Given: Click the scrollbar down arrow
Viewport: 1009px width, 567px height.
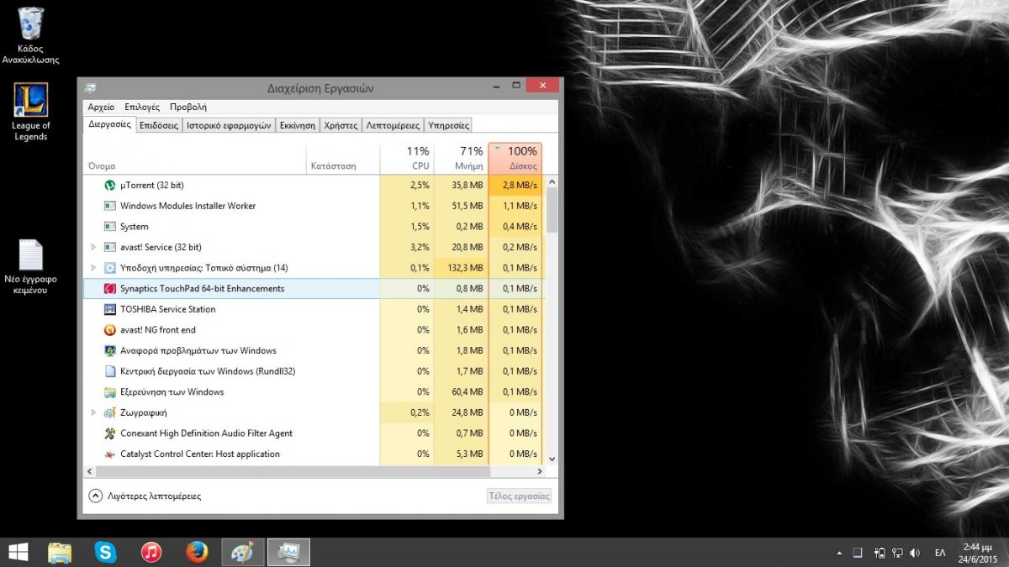Looking at the screenshot, I should click(x=552, y=459).
